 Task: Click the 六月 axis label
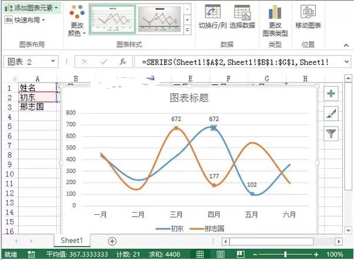click(289, 214)
